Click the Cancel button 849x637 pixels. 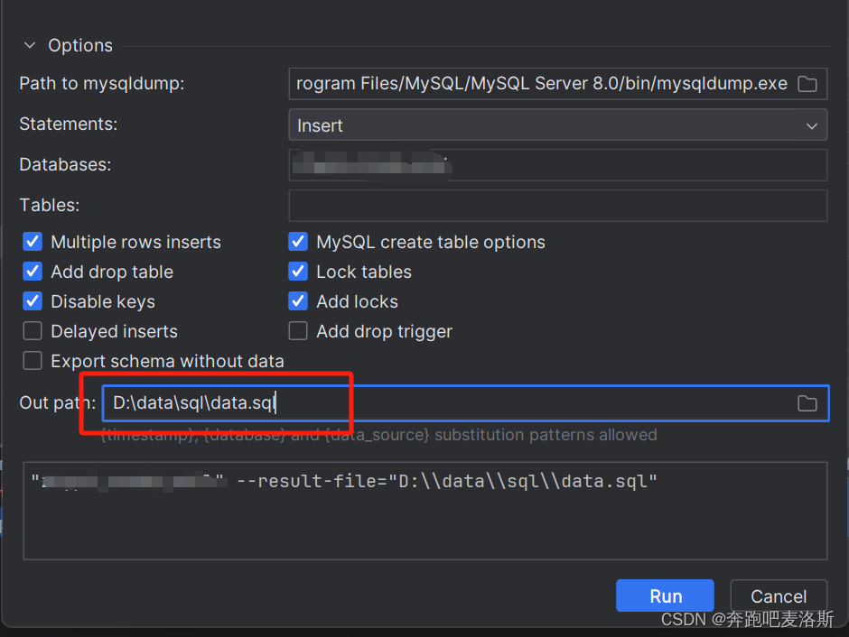pyautogui.click(x=779, y=595)
